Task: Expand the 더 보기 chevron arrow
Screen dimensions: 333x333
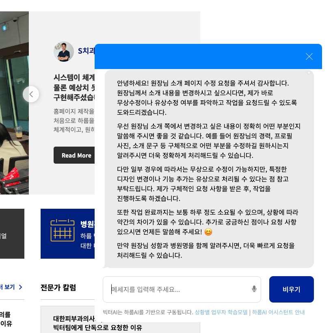Action: pos(21,287)
